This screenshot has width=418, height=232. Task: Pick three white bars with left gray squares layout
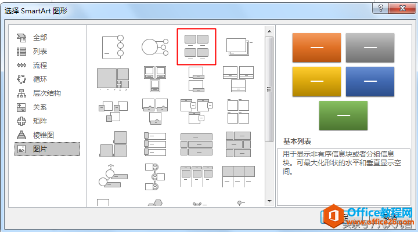155,144
